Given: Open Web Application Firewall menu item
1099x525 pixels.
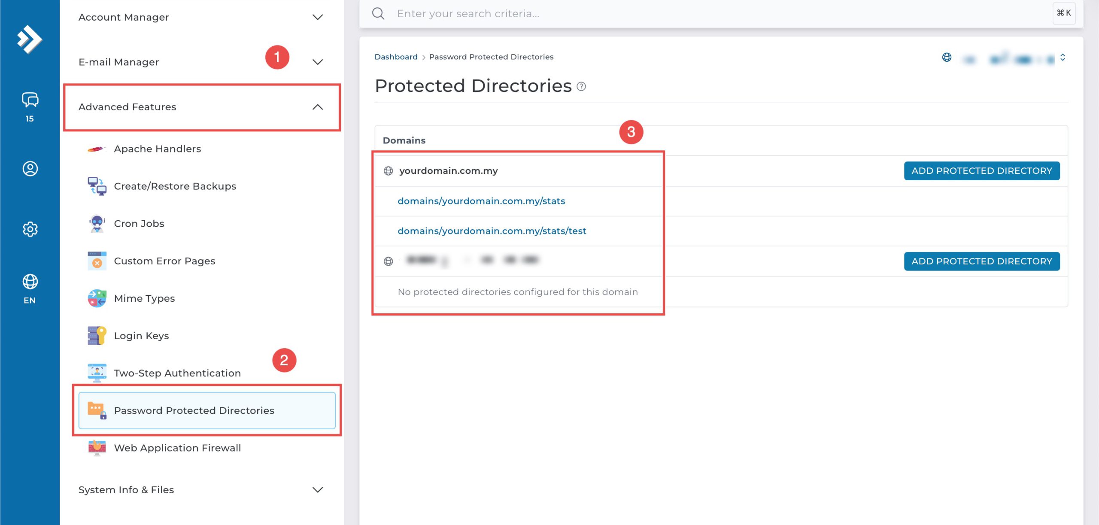Looking at the screenshot, I should [177, 448].
